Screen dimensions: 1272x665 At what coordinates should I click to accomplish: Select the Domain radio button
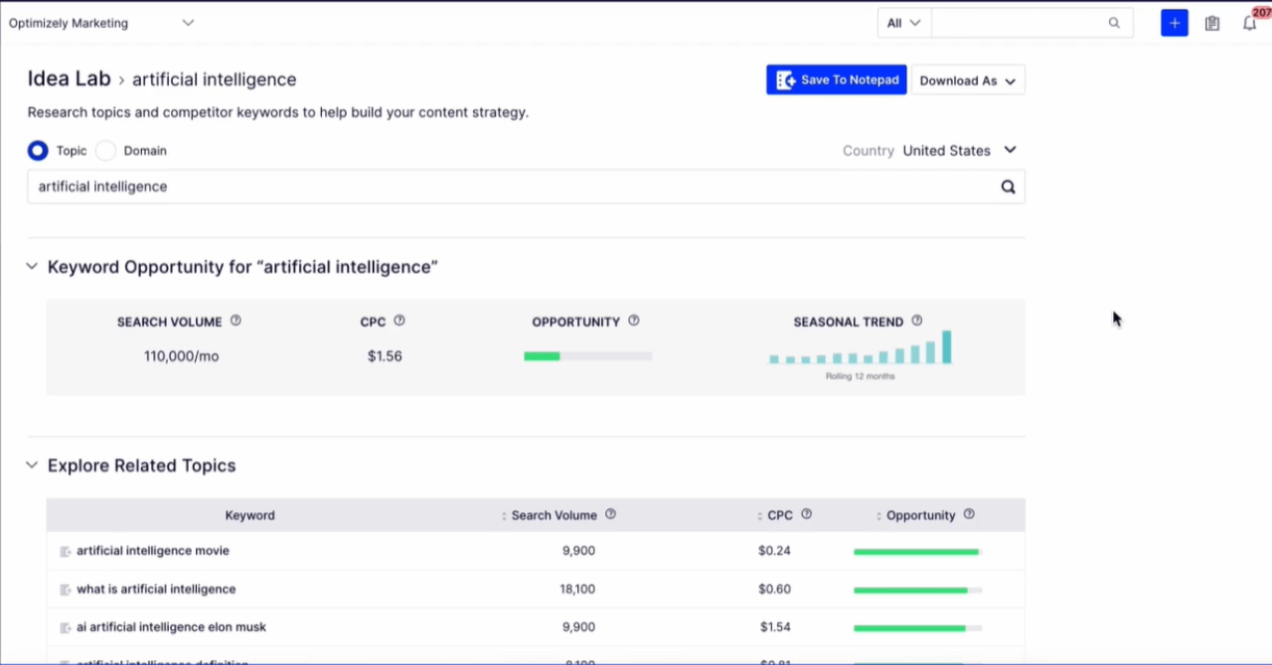pyautogui.click(x=106, y=151)
